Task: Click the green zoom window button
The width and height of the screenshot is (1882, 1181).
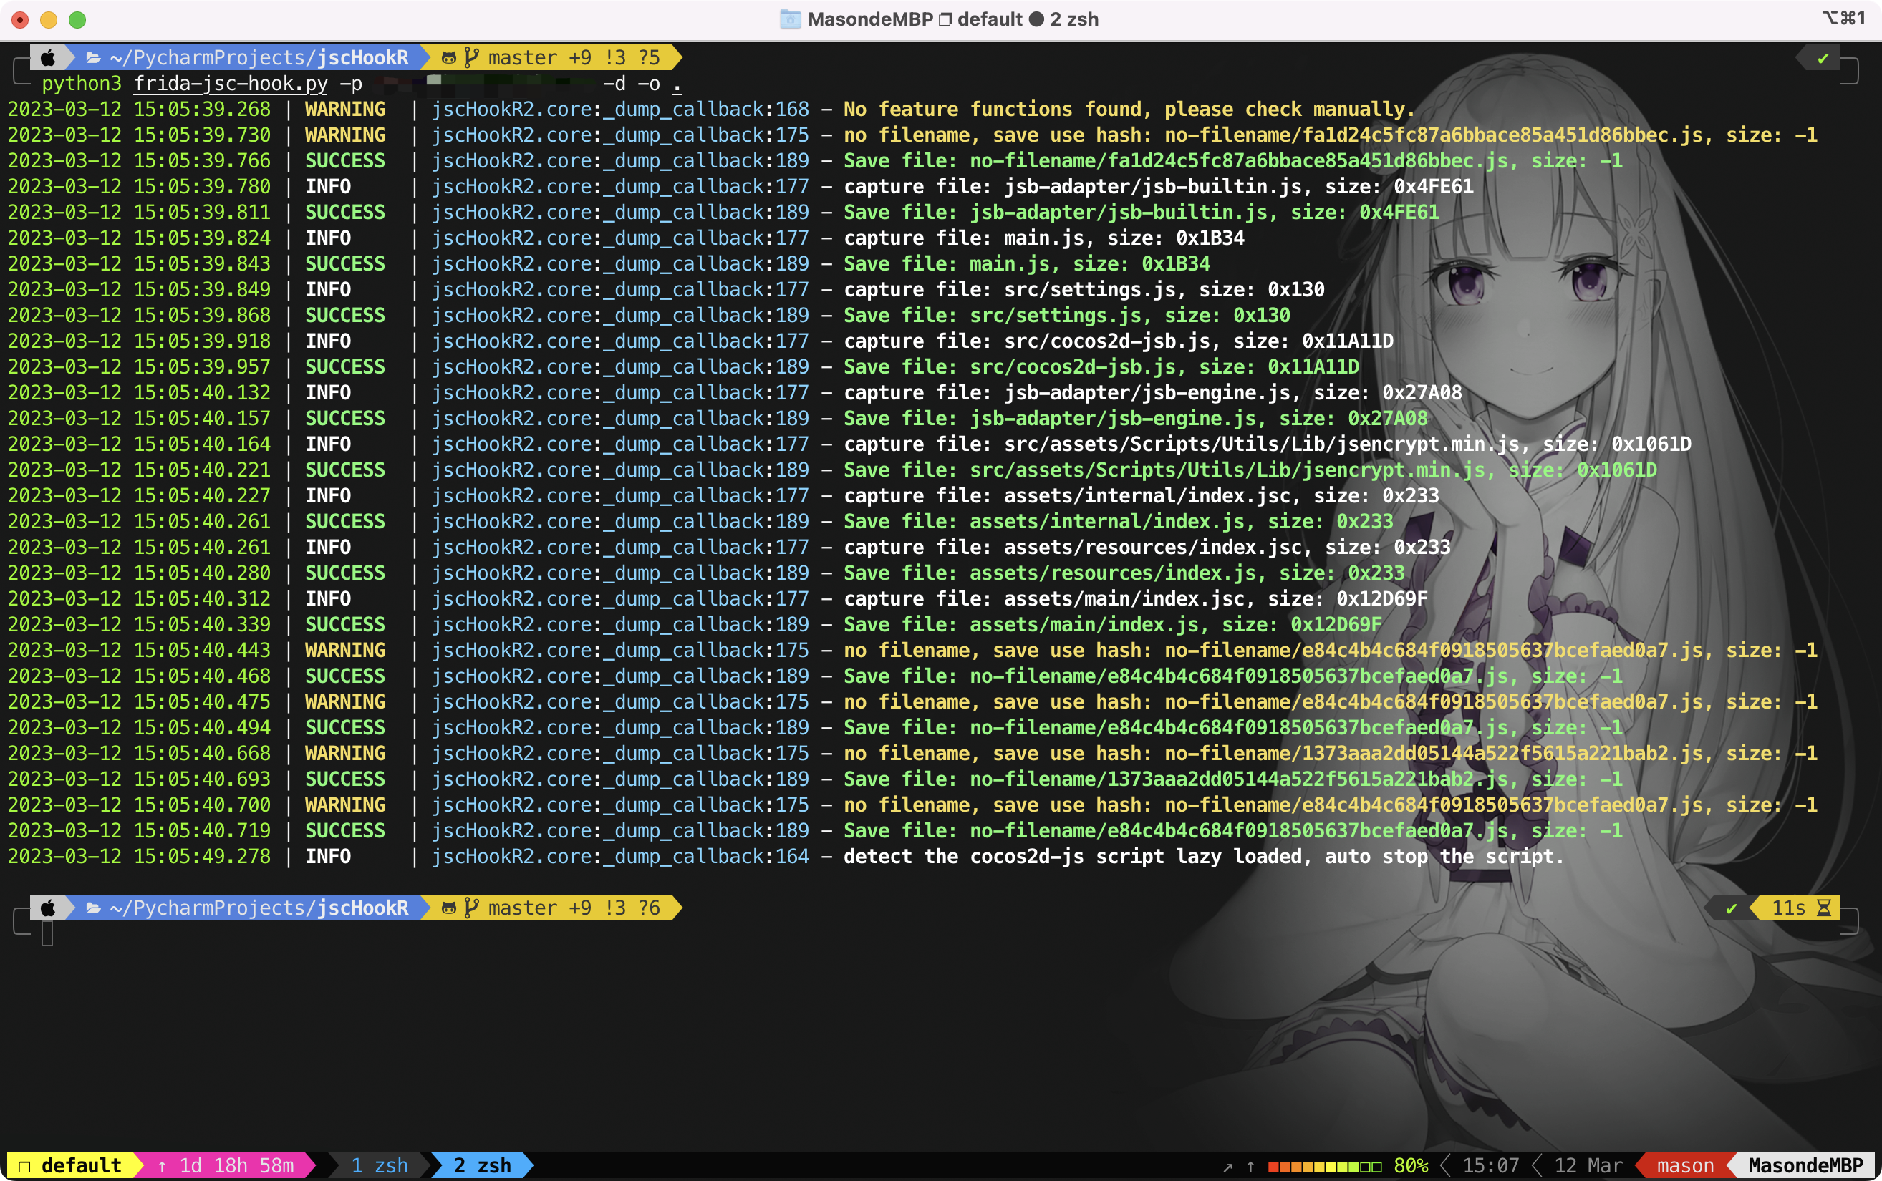Action: pos(77,19)
